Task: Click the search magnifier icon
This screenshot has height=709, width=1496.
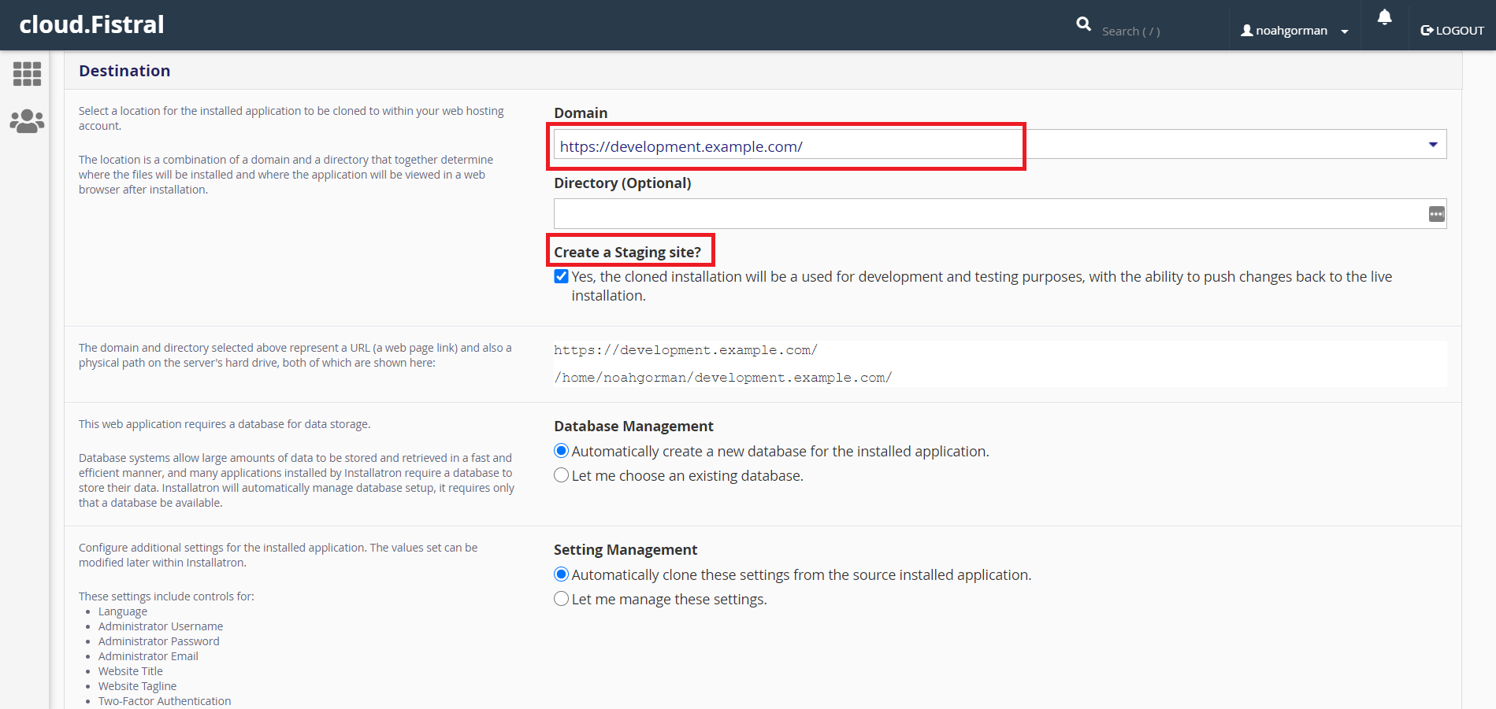Action: click(1084, 24)
